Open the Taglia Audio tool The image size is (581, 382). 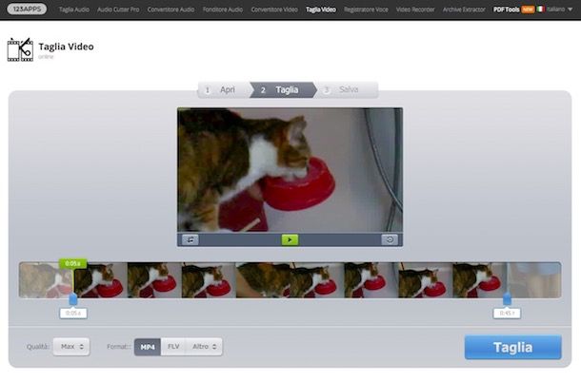tap(74, 10)
